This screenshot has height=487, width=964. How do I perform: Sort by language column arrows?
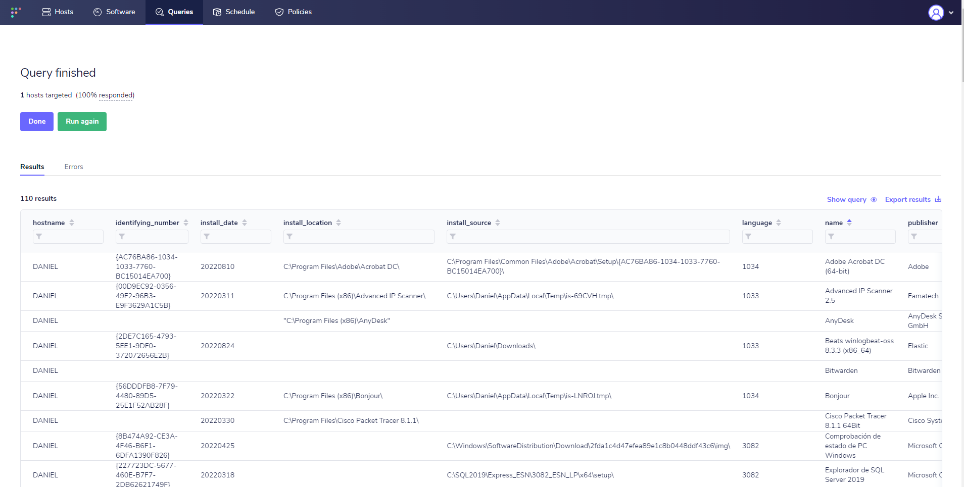tap(779, 223)
